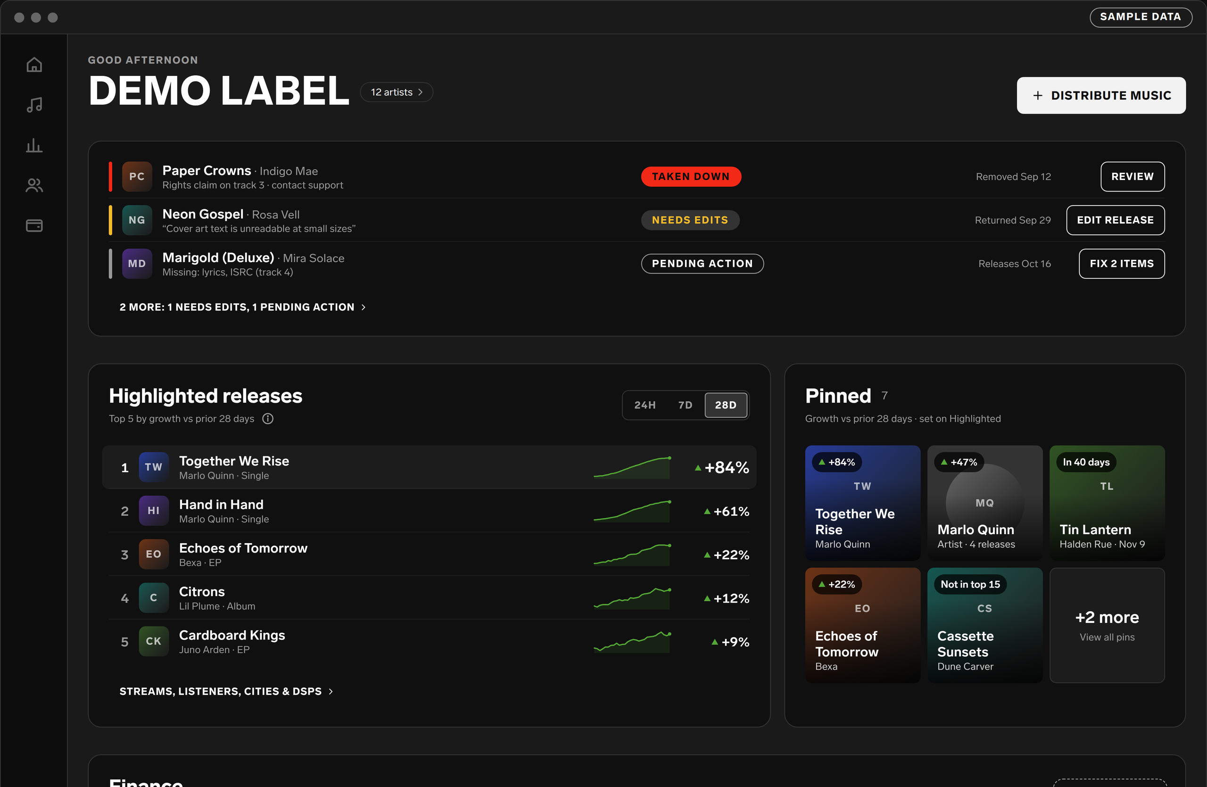Open pinned Echoes of Tomorrow card
This screenshot has height=787, width=1207.
tap(863, 625)
